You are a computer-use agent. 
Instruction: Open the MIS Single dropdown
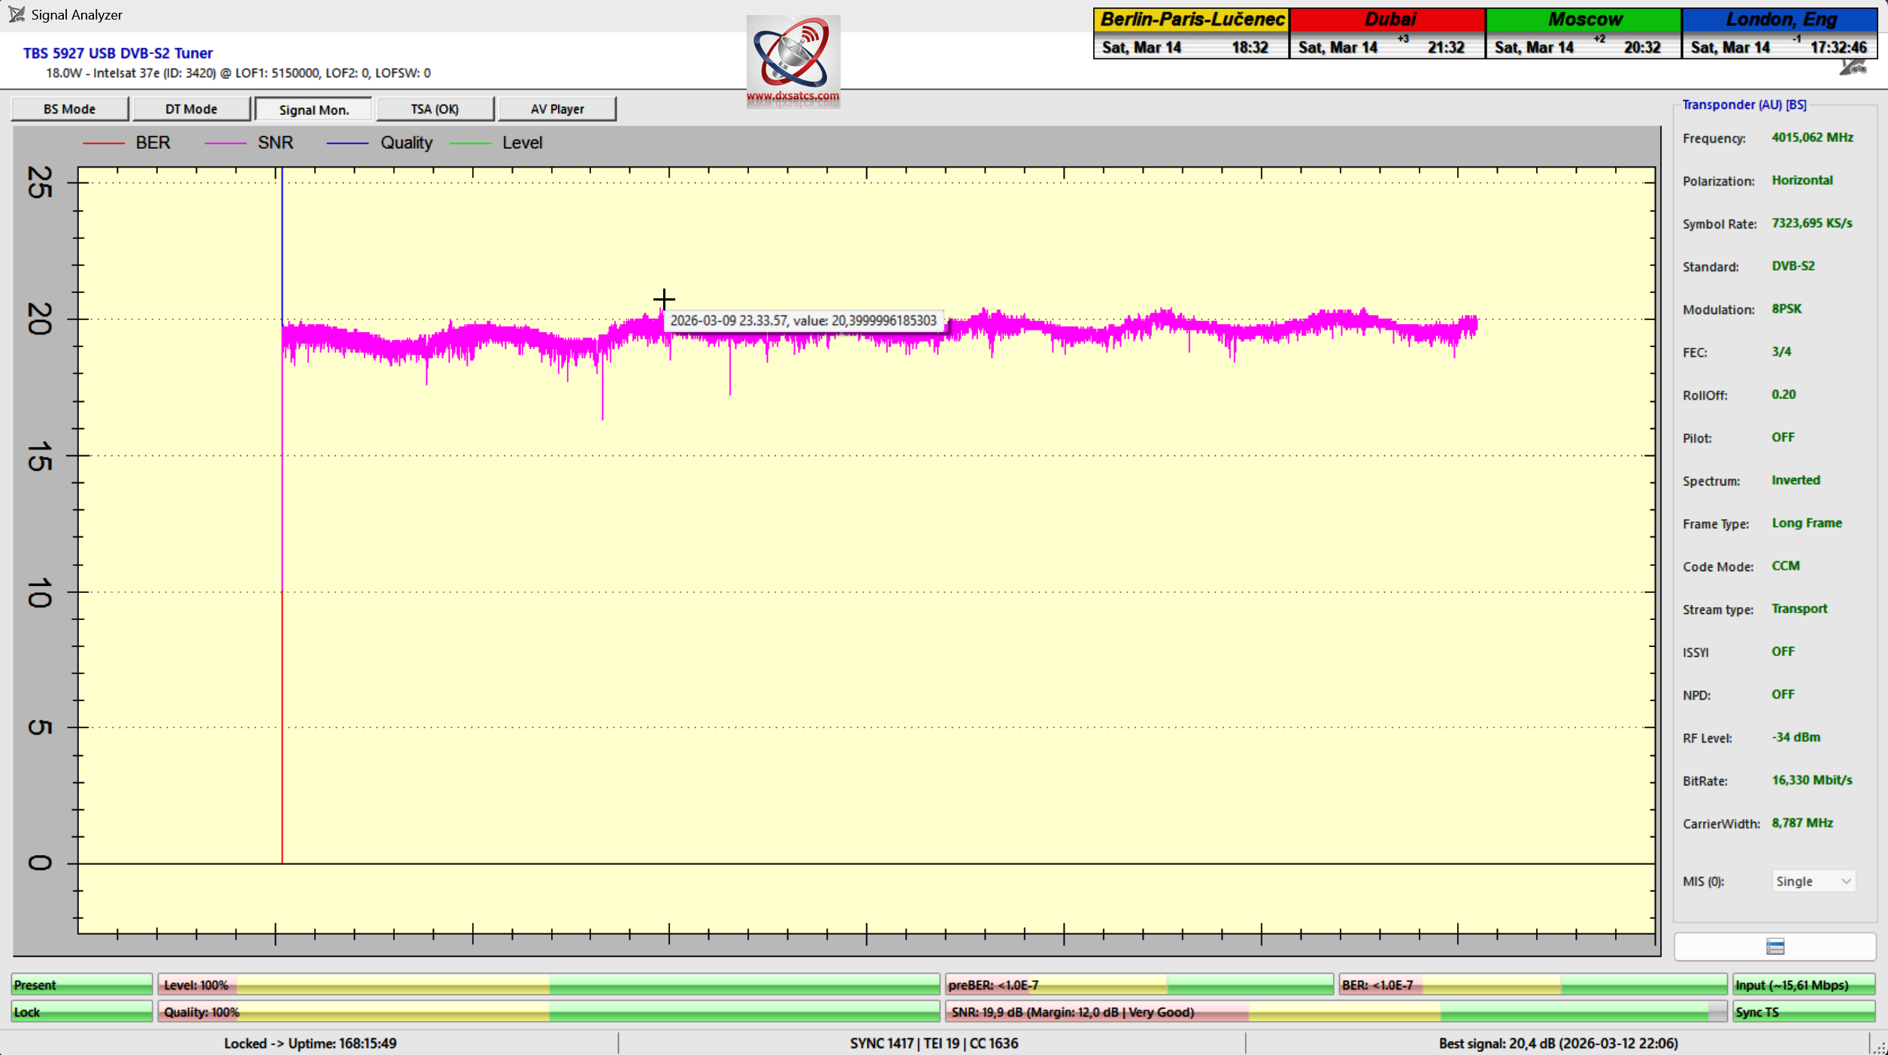click(x=1813, y=881)
